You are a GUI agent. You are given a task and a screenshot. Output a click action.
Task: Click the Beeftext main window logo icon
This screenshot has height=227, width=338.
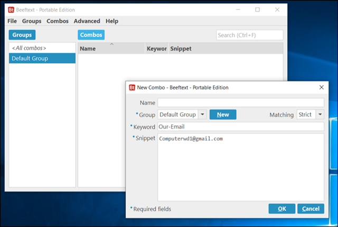pos(11,10)
